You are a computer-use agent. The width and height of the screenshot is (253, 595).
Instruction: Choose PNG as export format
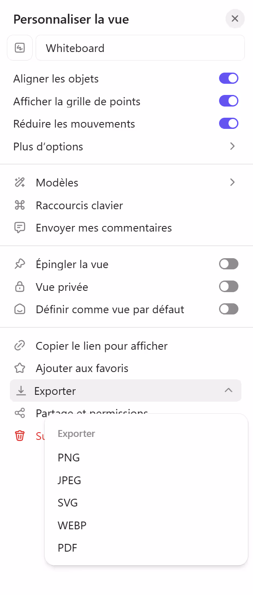click(x=69, y=458)
